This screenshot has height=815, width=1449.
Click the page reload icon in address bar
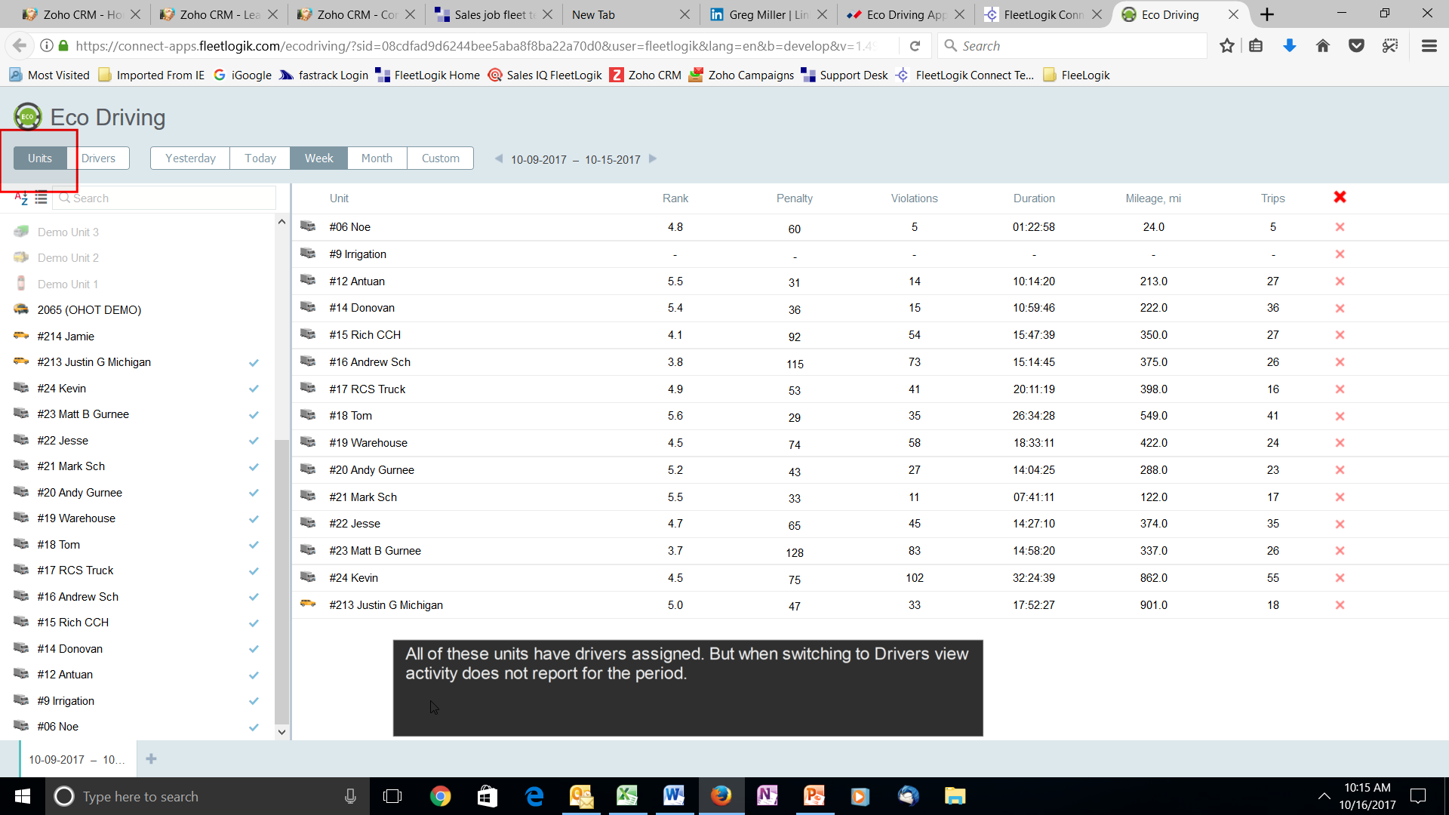pos(915,46)
